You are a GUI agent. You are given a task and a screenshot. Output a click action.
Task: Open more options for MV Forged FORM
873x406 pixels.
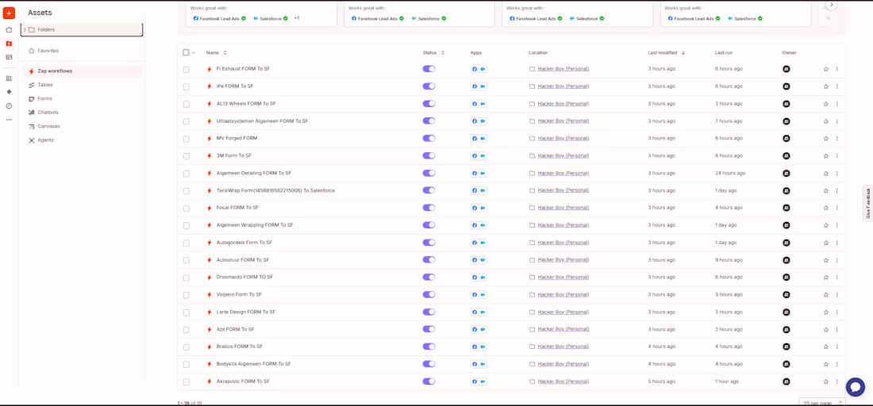coord(836,138)
